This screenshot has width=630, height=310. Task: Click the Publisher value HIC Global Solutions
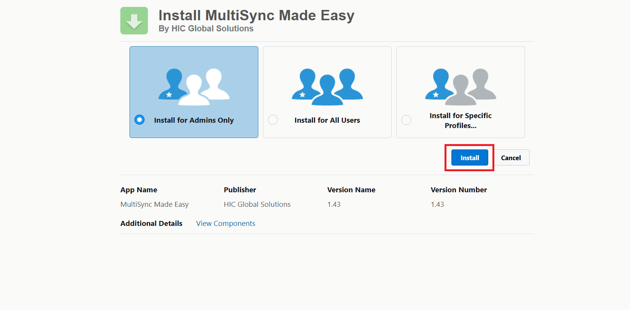tap(257, 205)
